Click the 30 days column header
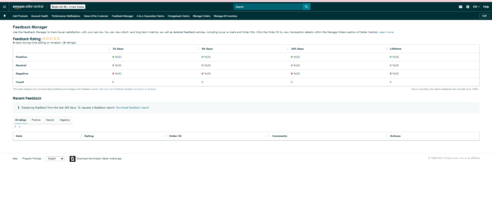 [118, 49]
